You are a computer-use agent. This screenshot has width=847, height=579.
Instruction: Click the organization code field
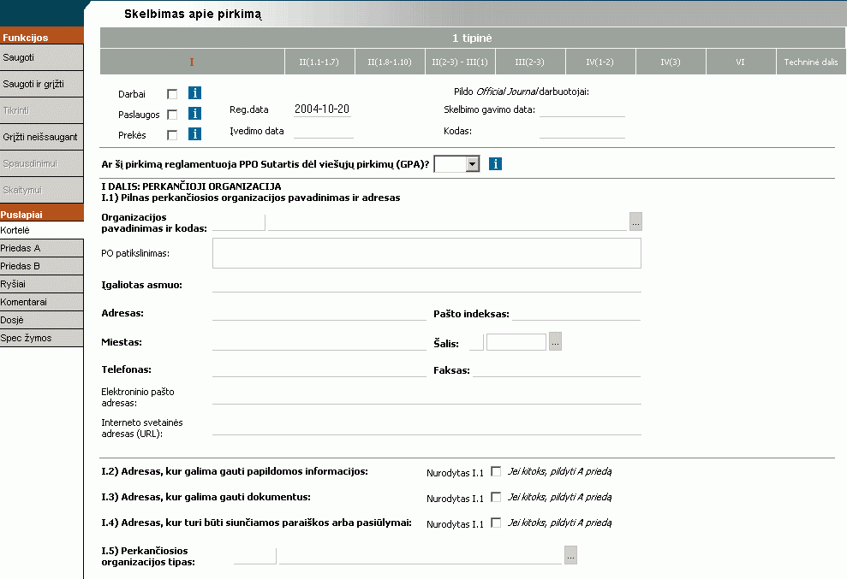click(x=239, y=222)
